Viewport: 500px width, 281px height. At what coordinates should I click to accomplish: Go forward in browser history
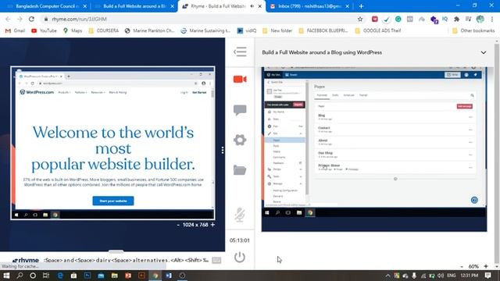click(x=20, y=19)
